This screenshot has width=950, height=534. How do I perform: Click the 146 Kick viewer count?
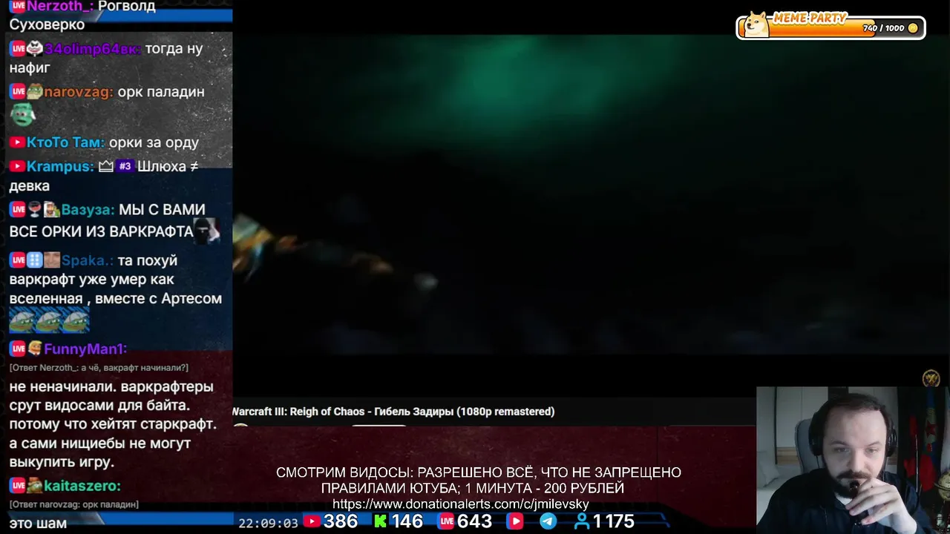coord(407,521)
